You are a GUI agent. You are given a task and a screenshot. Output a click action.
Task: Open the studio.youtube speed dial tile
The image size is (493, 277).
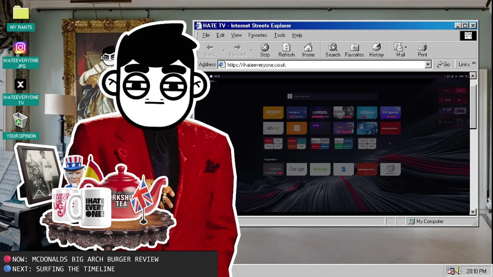pyautogui.click(x=391, y=128)
